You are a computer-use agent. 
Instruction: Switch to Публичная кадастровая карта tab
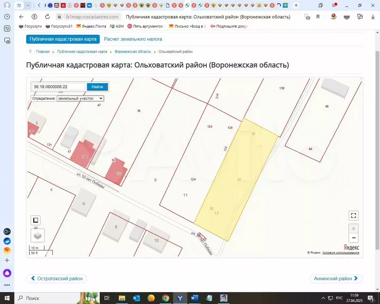coord(63,39)
